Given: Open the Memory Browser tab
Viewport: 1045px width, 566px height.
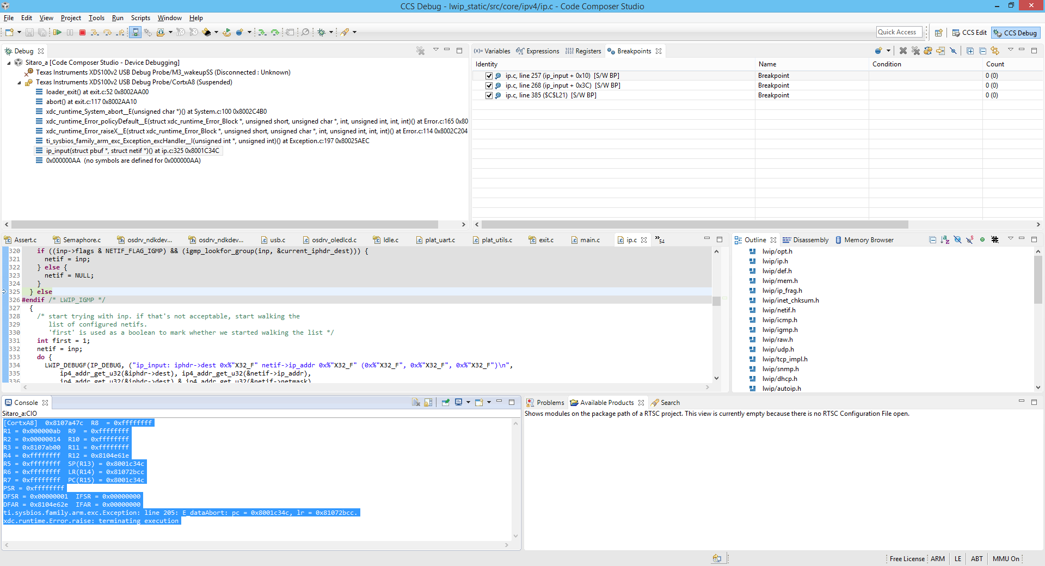Looking at the screenshot, I should click(x=864, y=240).
